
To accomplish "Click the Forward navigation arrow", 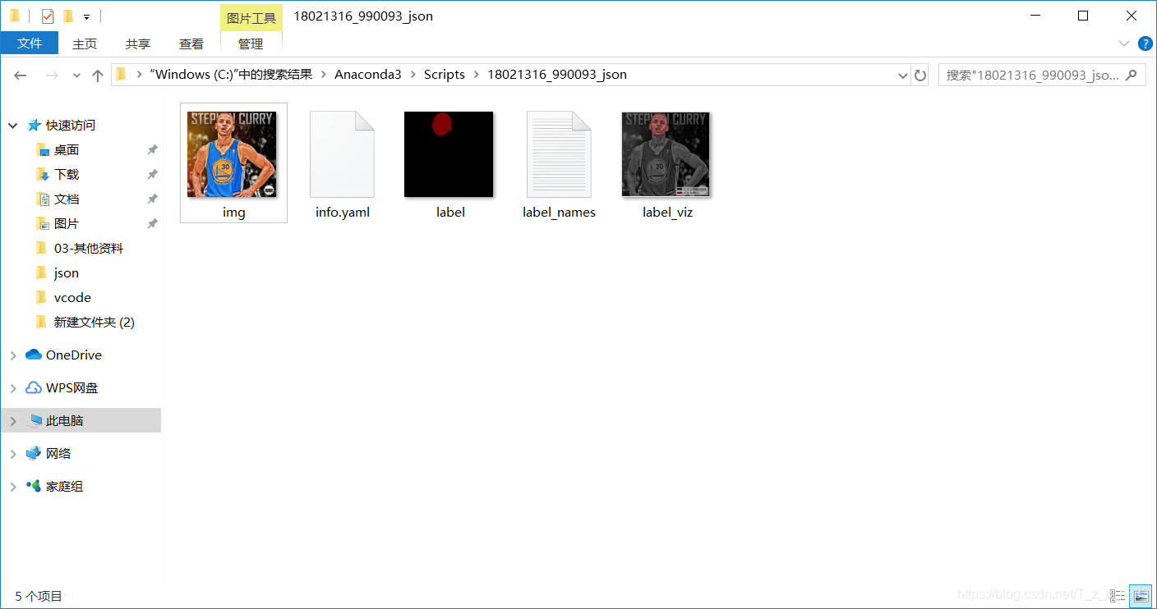I will 51,75.
